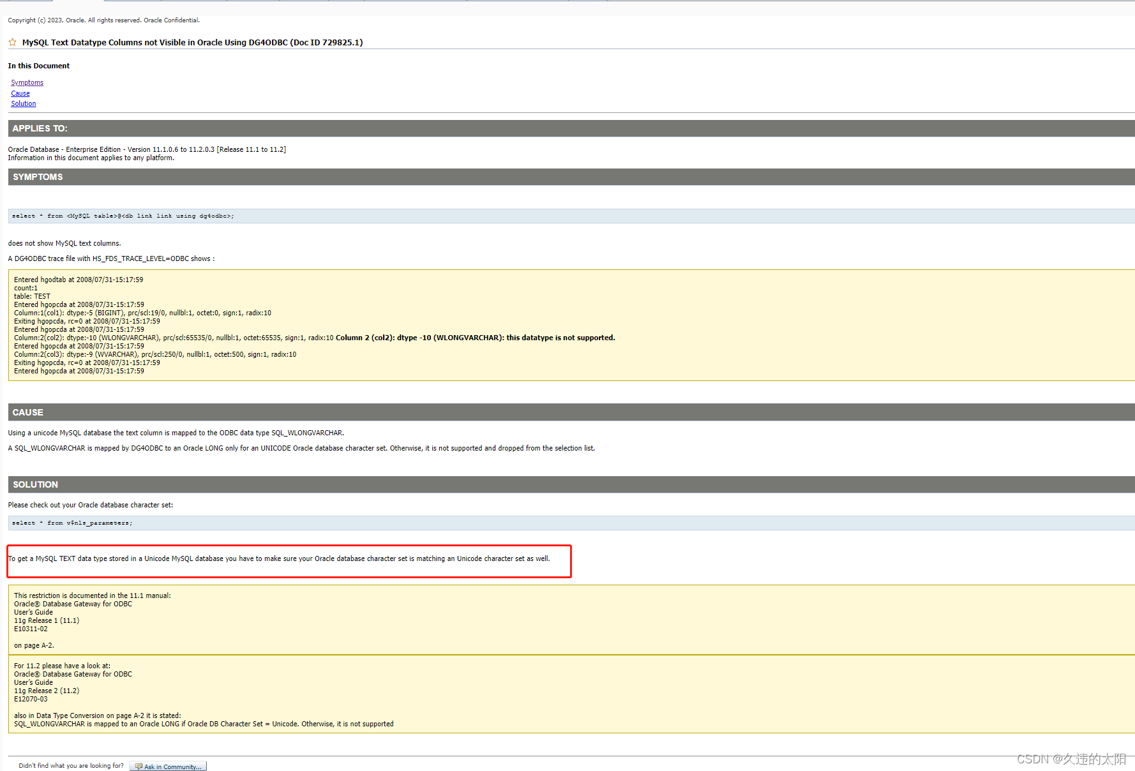Navigate to the Solution section link
The height and width of the screenshot is (771, 1135).
tap(23, 103)
